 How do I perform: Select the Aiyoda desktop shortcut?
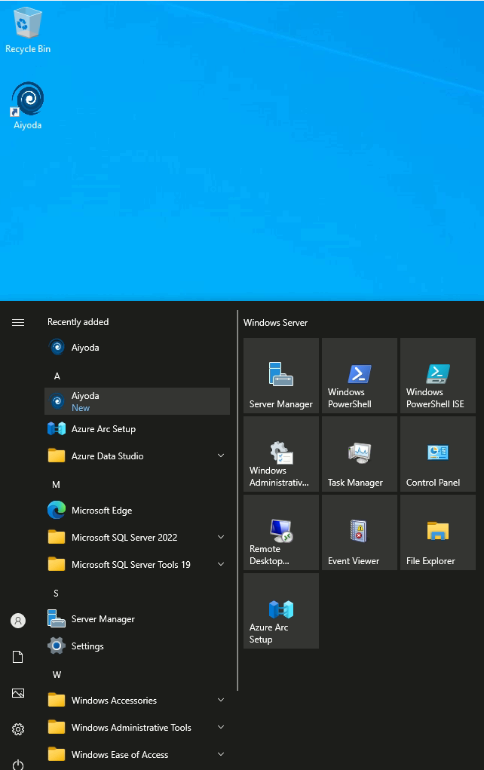[27, 106]
